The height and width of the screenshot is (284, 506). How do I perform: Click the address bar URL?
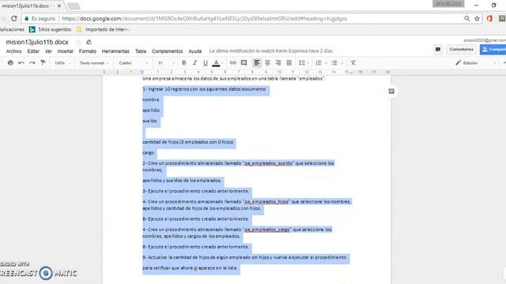click(x=204, y=19)
